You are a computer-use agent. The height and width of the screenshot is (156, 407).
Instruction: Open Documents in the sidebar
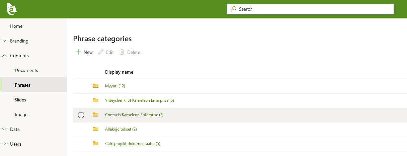pyautogui.click(x=26, y=70)
